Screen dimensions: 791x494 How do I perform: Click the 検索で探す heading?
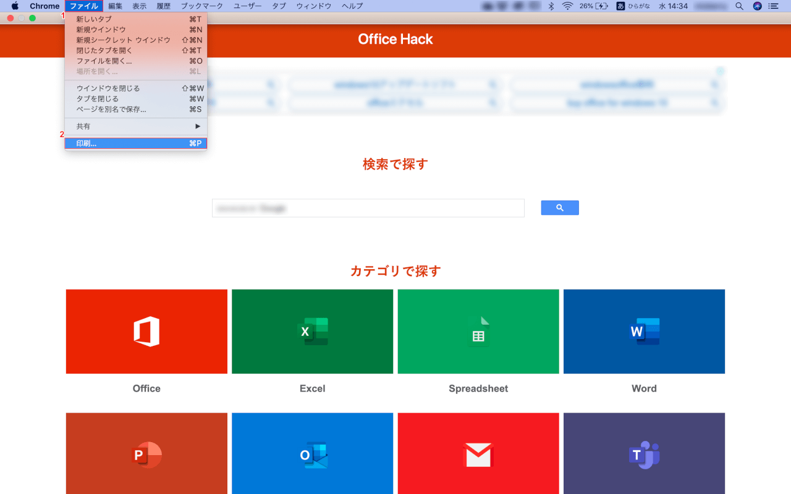pyautogui.click(x=395, y=164)
